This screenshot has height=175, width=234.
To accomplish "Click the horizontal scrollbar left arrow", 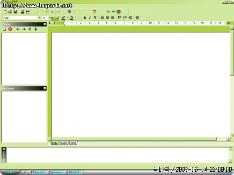I will pos(50,139).
